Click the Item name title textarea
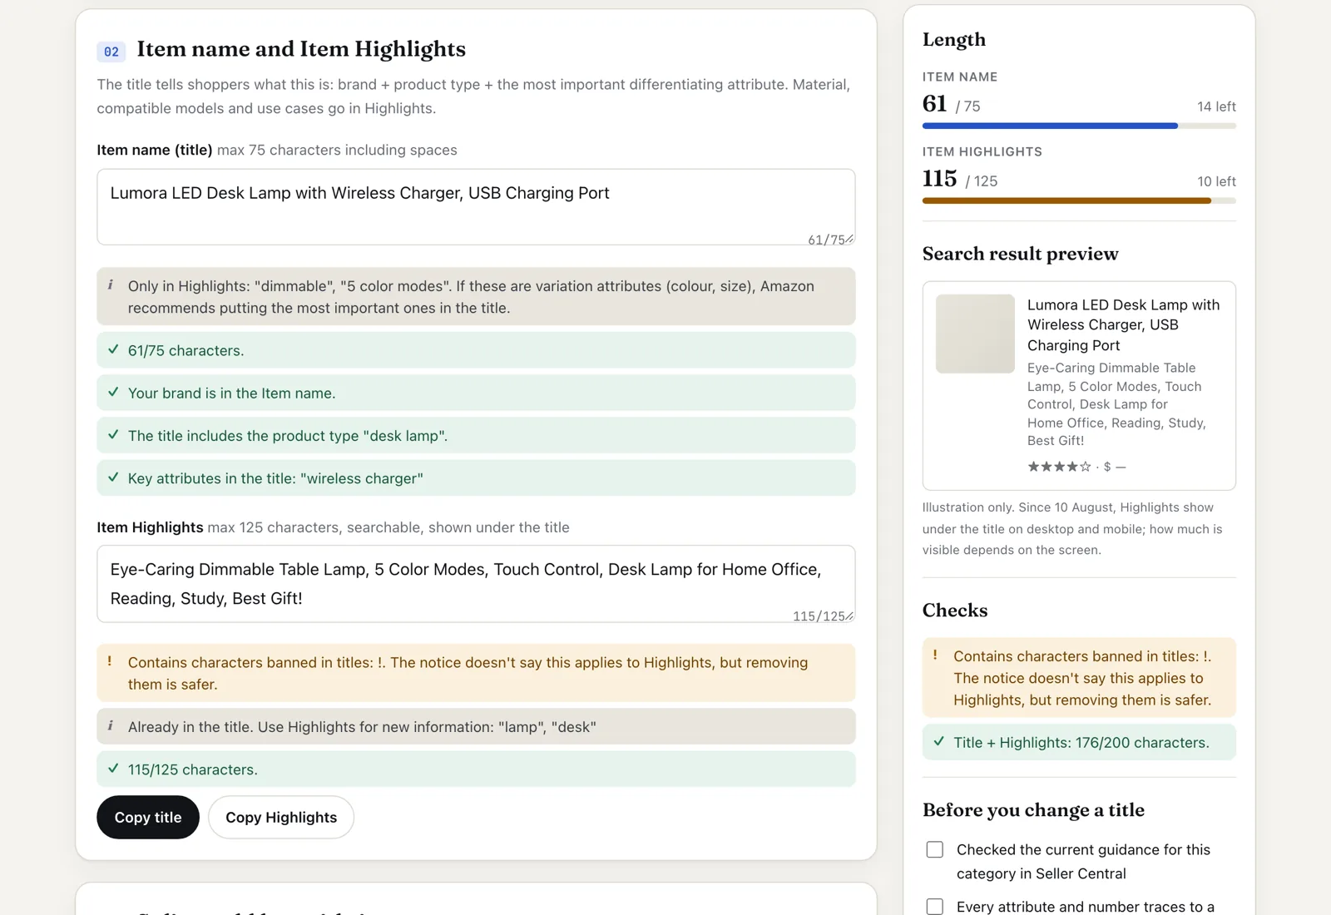This screenshot has height=915, width=1331. (x=476, y=207)
